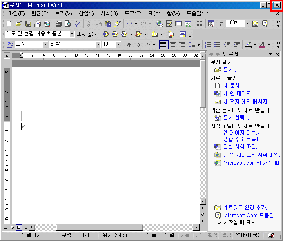Click the Word Help question icon

click(x=265, y=24)
